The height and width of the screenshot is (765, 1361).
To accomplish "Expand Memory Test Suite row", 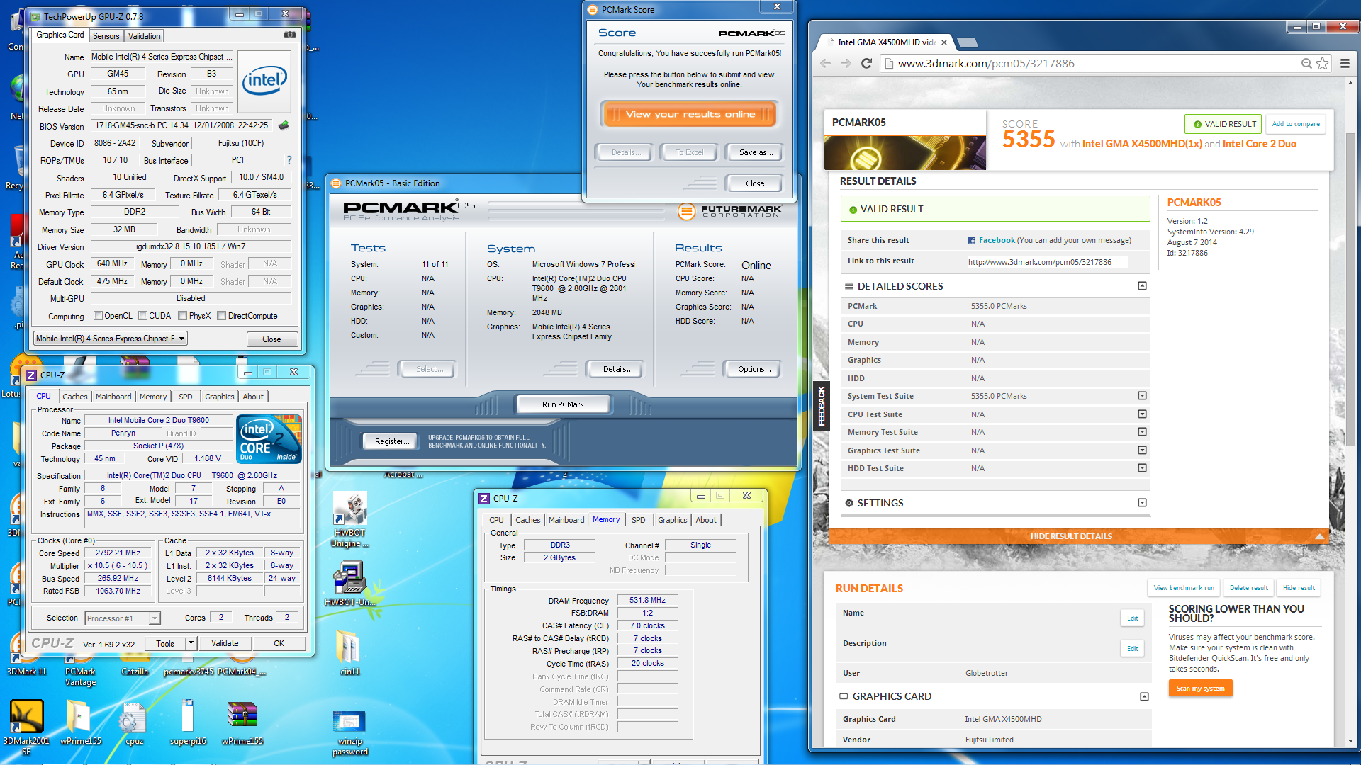I will (1142, 432).
